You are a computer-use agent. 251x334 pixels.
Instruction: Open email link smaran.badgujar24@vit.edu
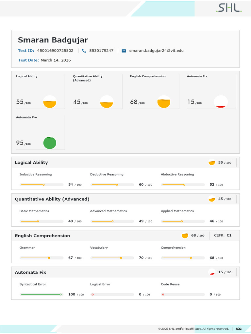pyautogui.click(x=157, y=51)
